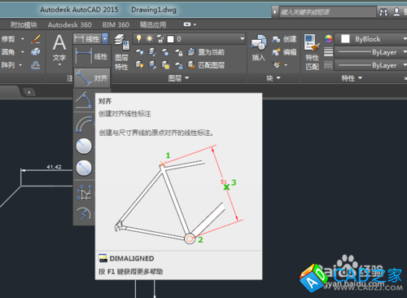Click the 阵列 array button
Image resolution: width=407 pixels, height=298 pixels.
(x=8, y=65)
